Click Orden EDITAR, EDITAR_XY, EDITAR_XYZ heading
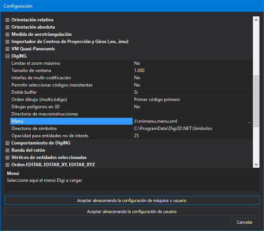Viewport: 264px width, 231px height. click(53, 165)
